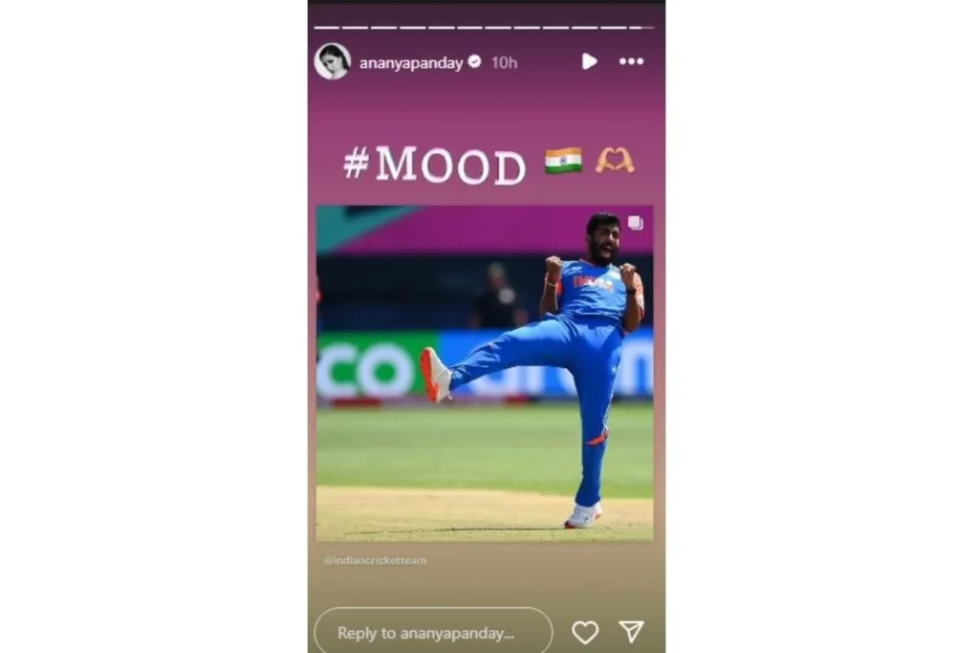Resume the story with the play button
The width and height of the screenshot is (979, 653).
click(x=589, y=61)
